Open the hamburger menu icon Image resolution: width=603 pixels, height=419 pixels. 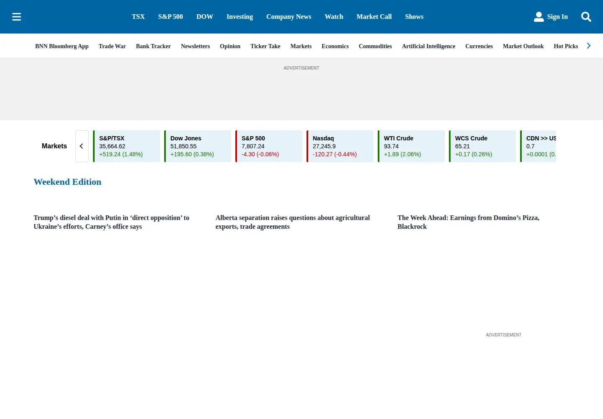coord(17,17)
